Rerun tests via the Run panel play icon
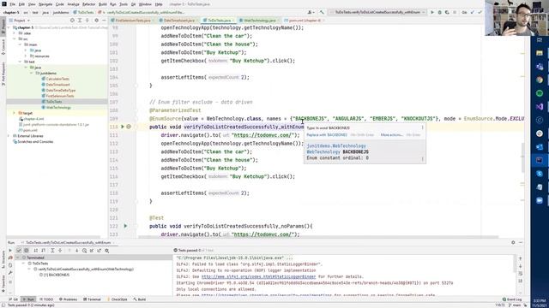Image resolution: width=549 pixels, height=308 pixels. pyautogui.click(x=10, y=251)
